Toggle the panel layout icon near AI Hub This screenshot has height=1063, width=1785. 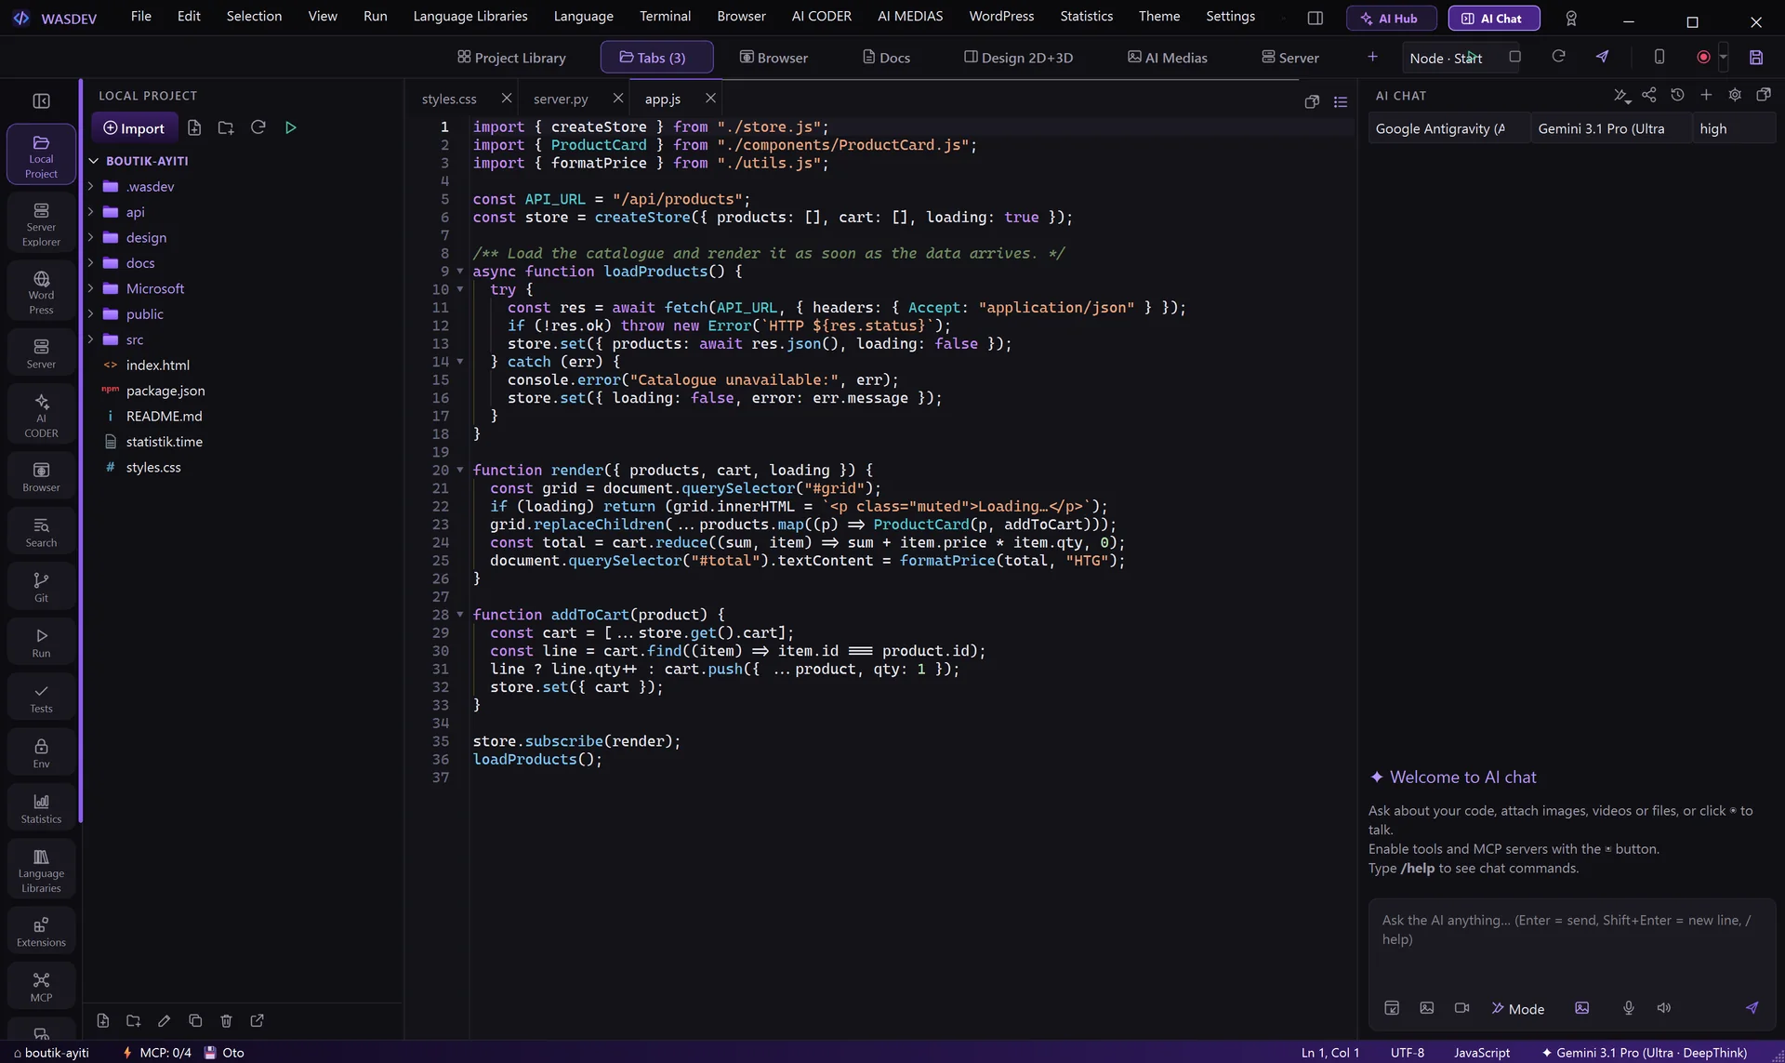[1316, 18]
